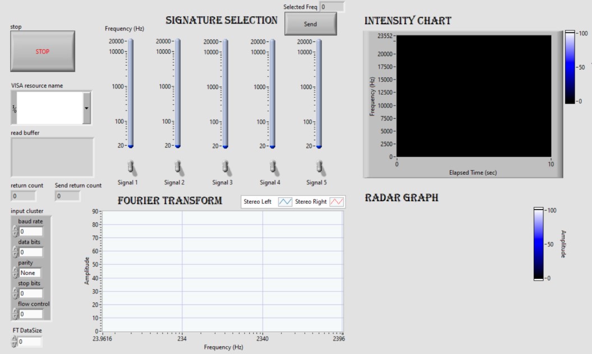The width and height of the screenshot is (592, 354).
Task: Click the Stereo Left legend label
Action: click(x=258, y=202)
